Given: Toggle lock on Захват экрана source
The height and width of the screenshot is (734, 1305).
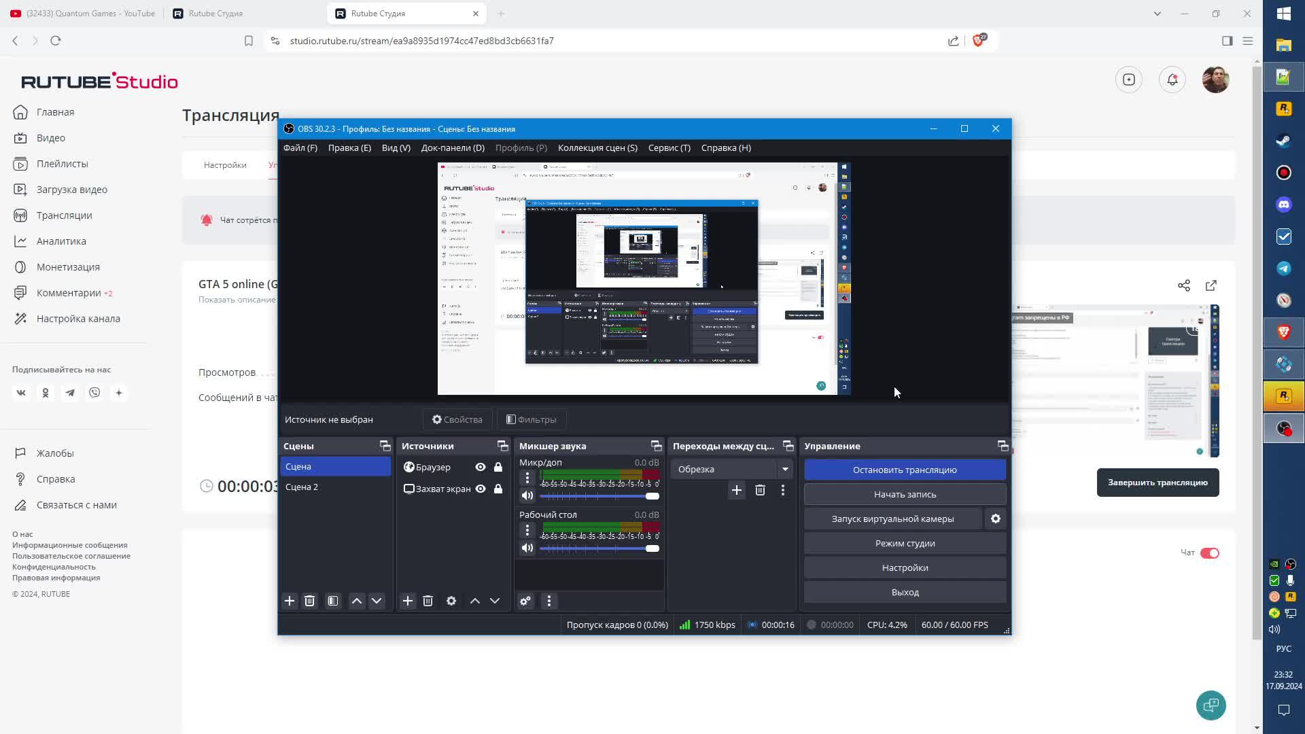Looking at the screenshot, I should coord(498,489).
